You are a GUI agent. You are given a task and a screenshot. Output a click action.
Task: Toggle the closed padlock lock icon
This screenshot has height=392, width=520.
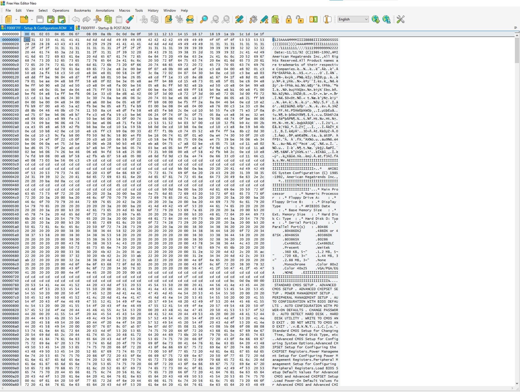tap(289, 19)
